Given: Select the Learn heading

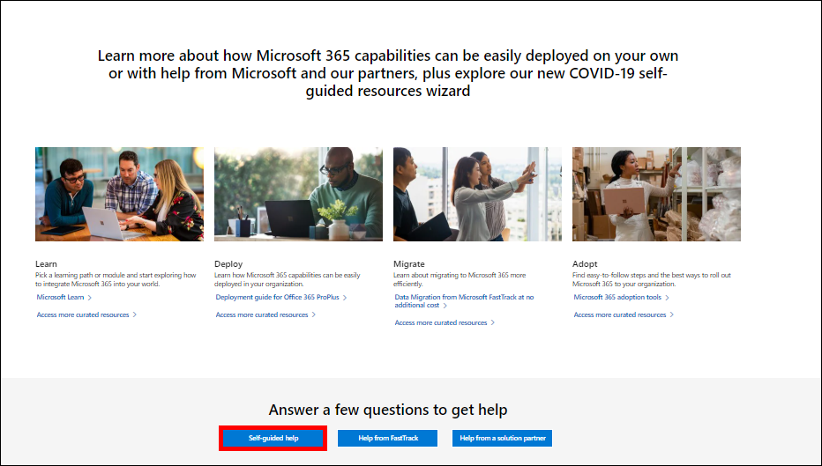Looking at the screenshot, I should pos(46,264).
